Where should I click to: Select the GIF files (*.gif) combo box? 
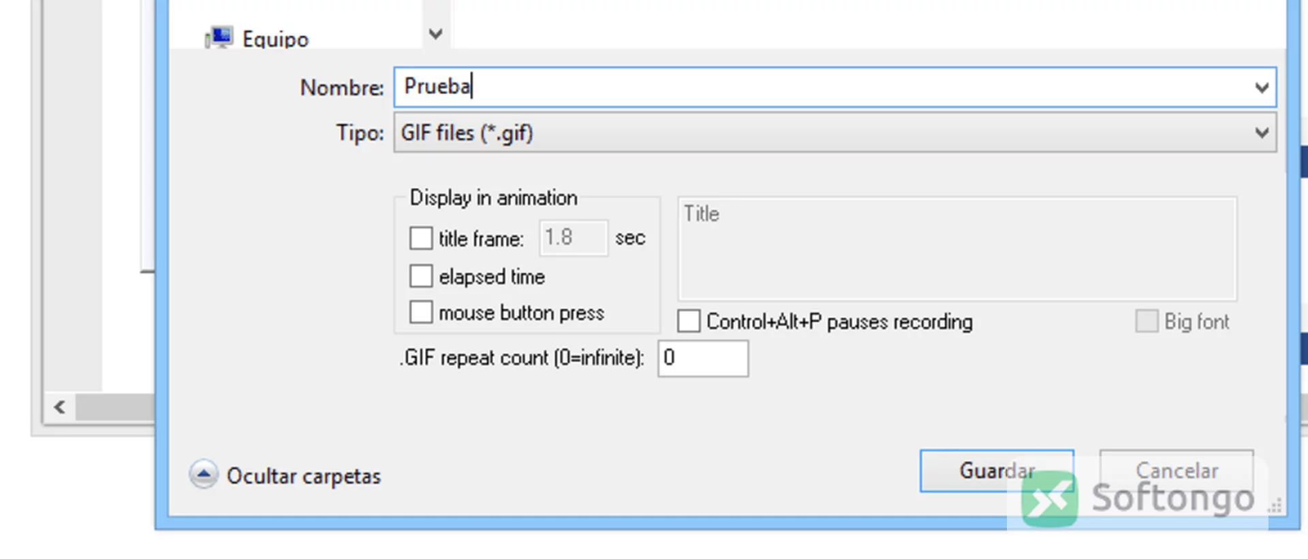pyautogui.click(x=835, y=133)
